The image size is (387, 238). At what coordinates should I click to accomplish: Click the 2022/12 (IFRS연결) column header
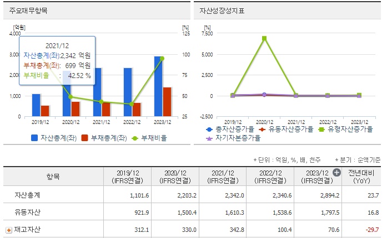tap(270, 177)
